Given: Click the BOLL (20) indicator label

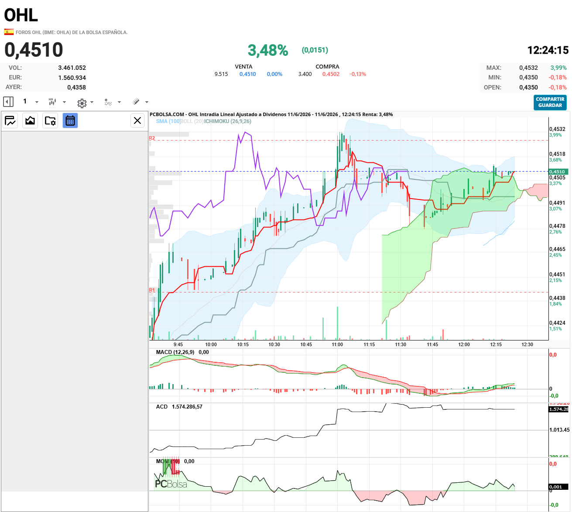Looking at the screenshot, I should coord(192,121).
